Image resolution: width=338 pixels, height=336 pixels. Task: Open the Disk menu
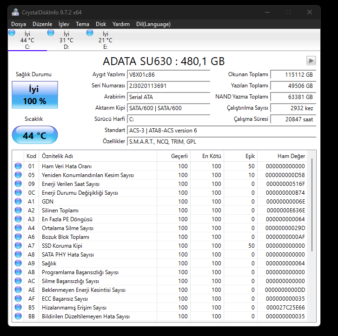coord(101,24)
